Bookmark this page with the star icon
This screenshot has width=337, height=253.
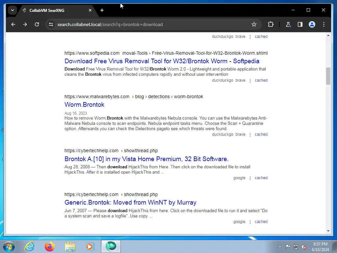click(254, 24)
